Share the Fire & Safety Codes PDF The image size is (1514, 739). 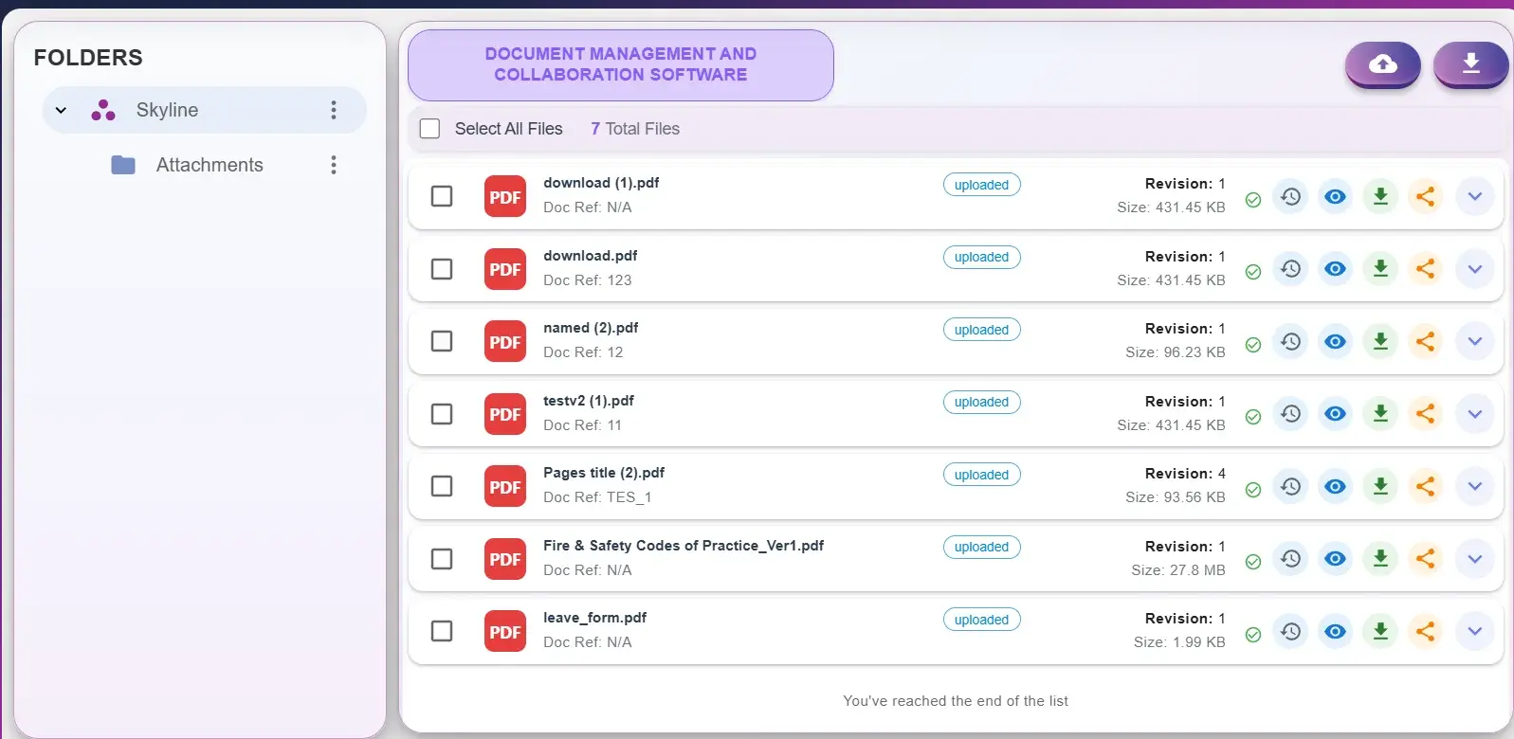pos(1425,558)
